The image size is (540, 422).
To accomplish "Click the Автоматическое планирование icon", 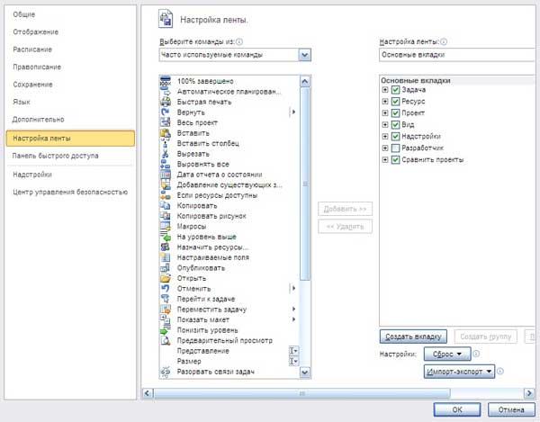I will (166, 92).
